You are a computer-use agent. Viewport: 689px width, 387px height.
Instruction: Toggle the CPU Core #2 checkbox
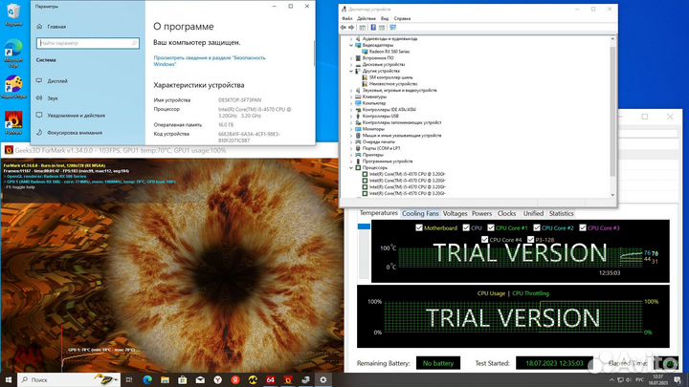click(x=537, y=227)
